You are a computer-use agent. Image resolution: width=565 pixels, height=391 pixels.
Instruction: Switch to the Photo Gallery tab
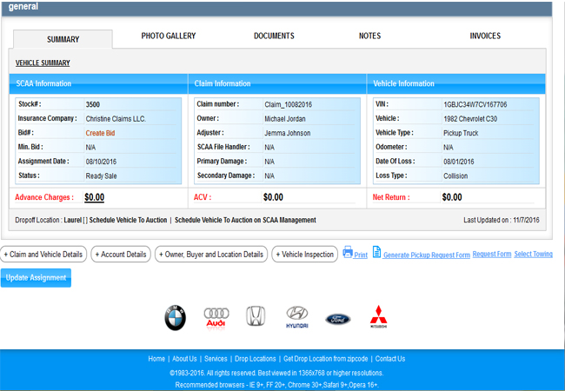pos(169,36)
